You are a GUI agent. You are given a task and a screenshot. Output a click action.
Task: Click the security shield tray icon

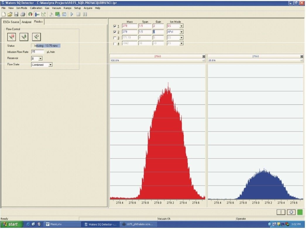[x=279, y=224]
